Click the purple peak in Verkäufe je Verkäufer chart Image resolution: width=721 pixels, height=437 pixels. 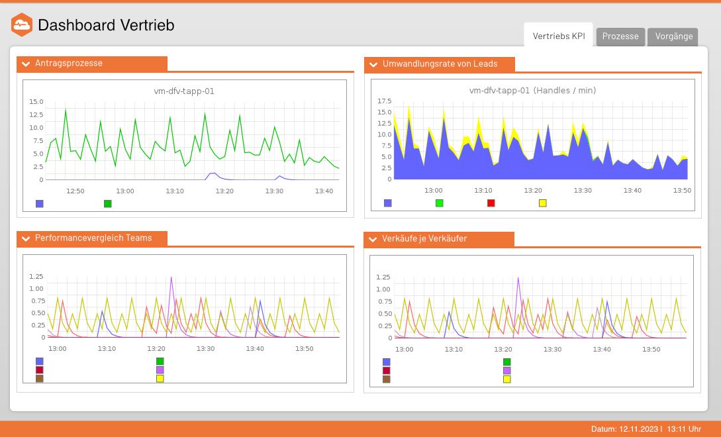point(518,279)
